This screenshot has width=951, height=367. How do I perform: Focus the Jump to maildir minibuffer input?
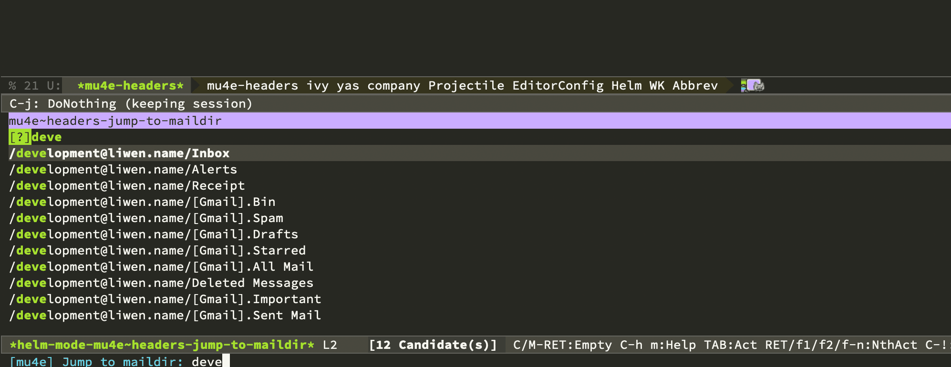tap(208, 361)
